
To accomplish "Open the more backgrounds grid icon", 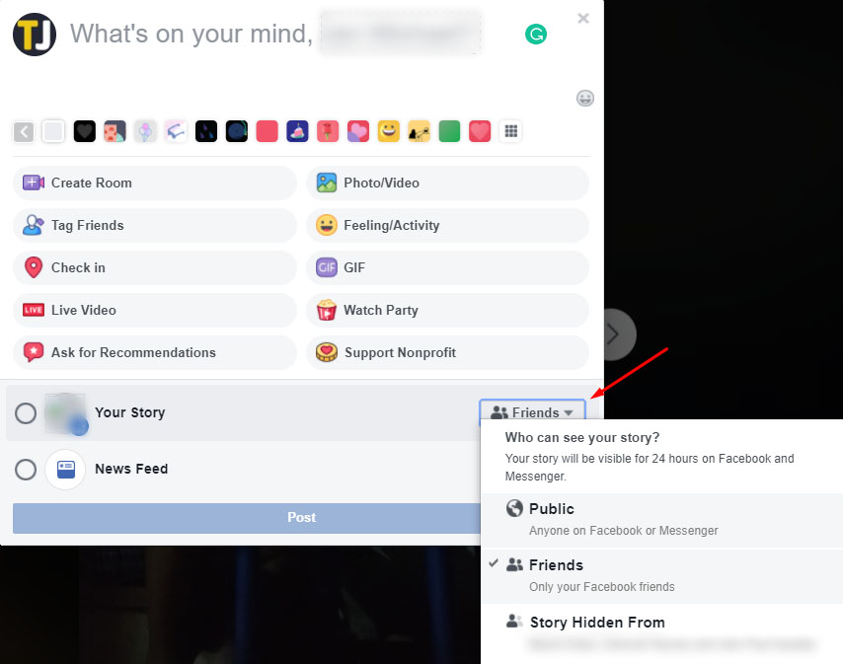I will click(x=510, y=131).
